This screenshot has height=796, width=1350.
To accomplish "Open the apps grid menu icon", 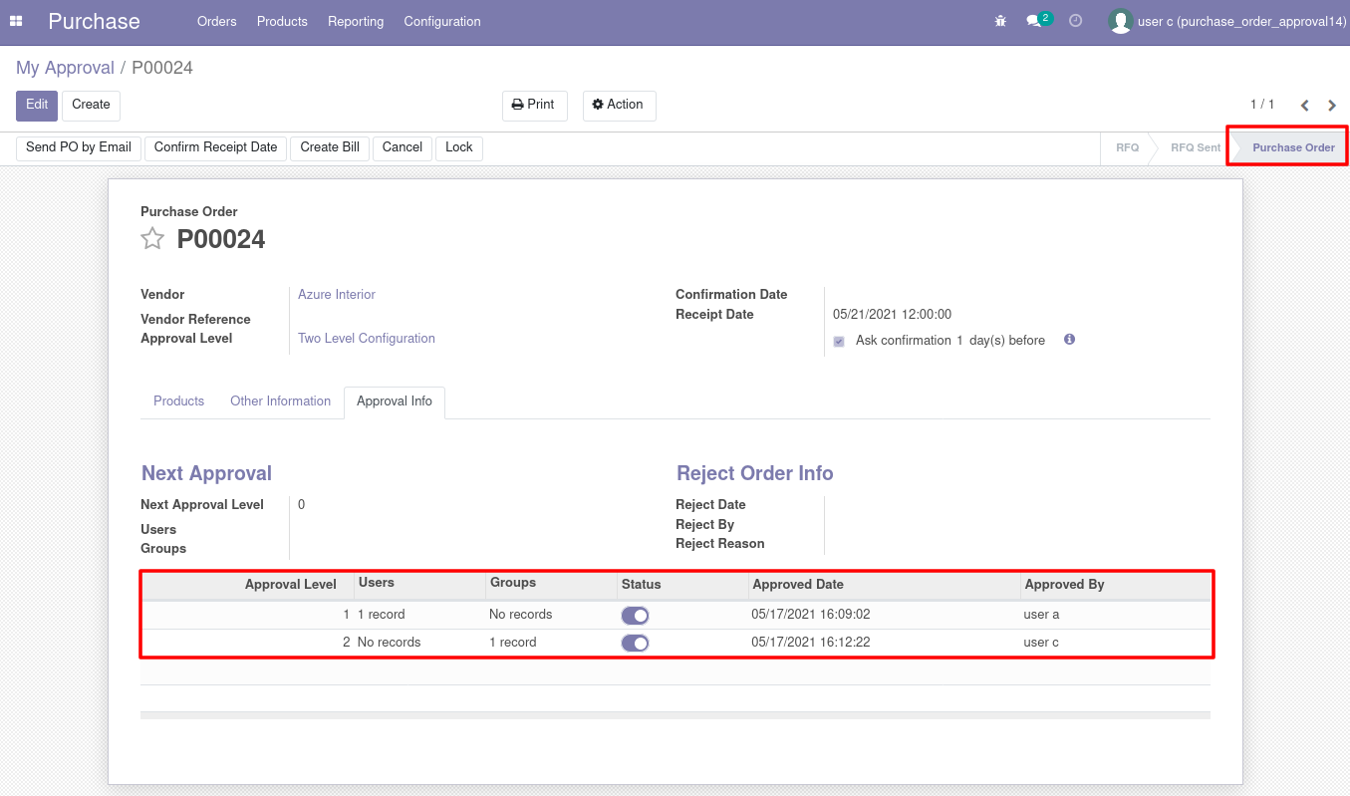I will (x=16, y=21).
